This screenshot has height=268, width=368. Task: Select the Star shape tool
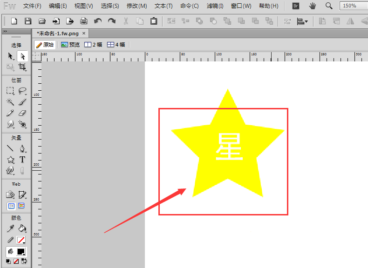[x=10, y=160]
